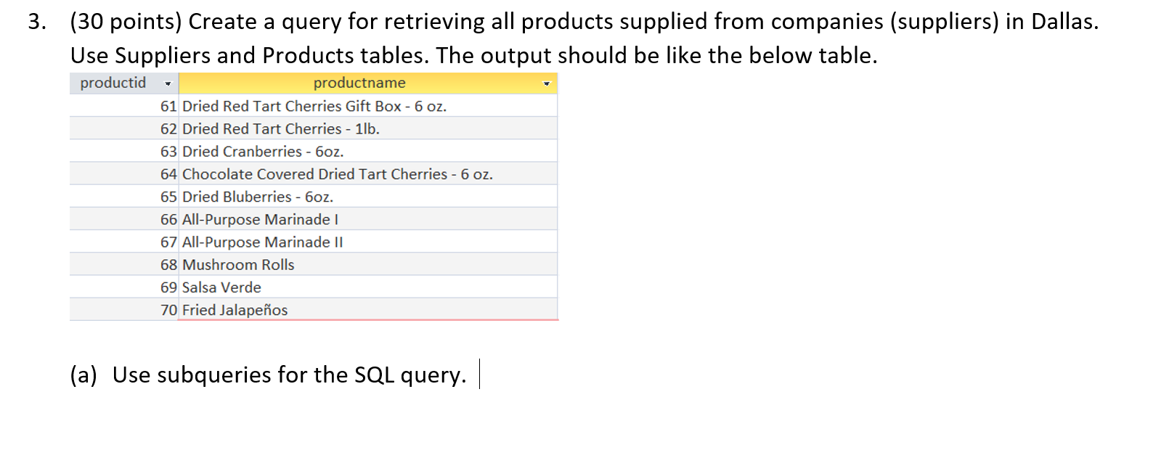This screenshot has height=466, width=1169.
Task: Click product 64 Chocolate Covered Dried Tart Cherries
Action: pos(336,174)
